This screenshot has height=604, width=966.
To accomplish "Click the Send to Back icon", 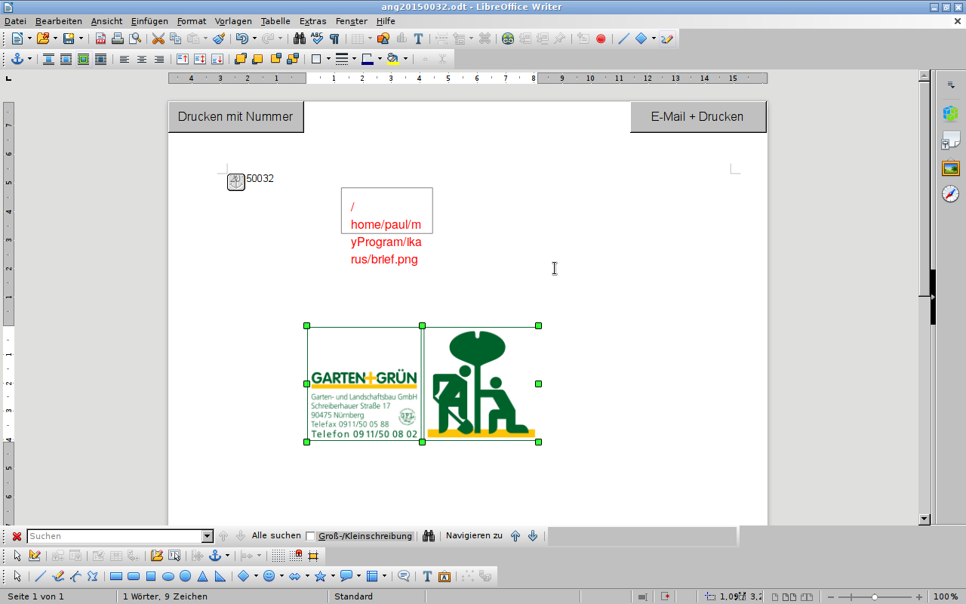I will tap(293, 59).
